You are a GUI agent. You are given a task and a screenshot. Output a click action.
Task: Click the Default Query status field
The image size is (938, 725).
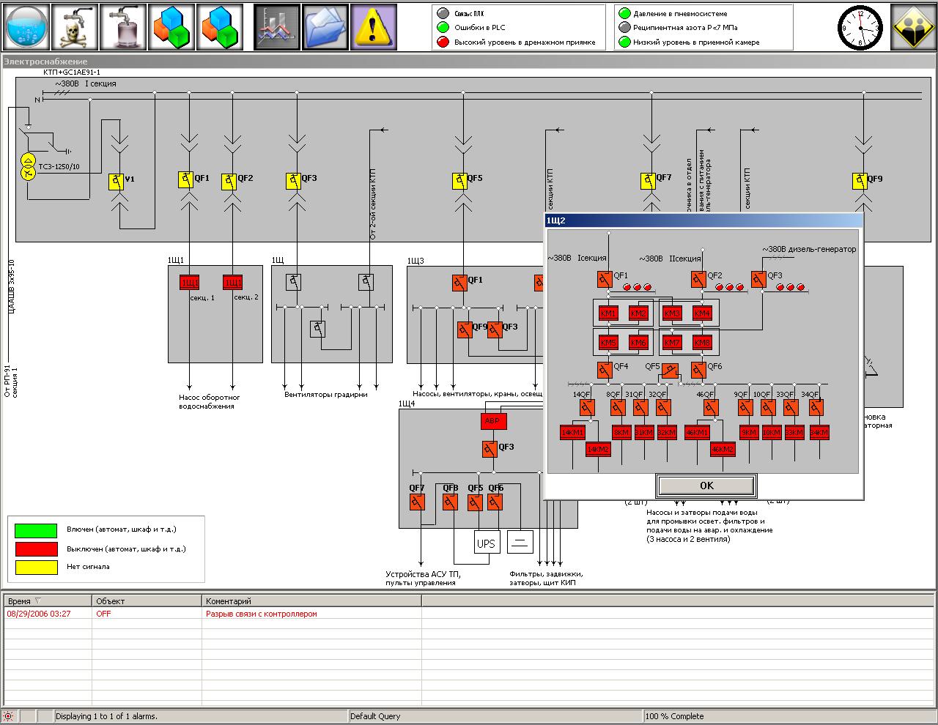click(x=495, y=716)
